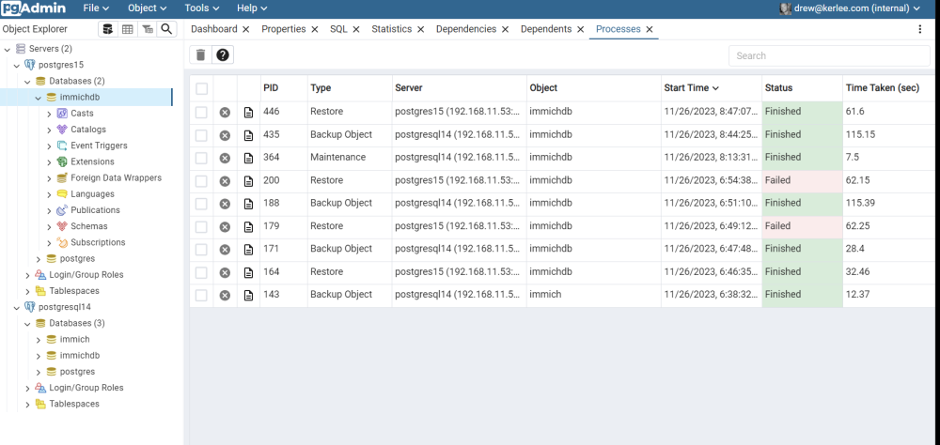
Task: Check the box for PID 143 row
Action: (201, 295)
